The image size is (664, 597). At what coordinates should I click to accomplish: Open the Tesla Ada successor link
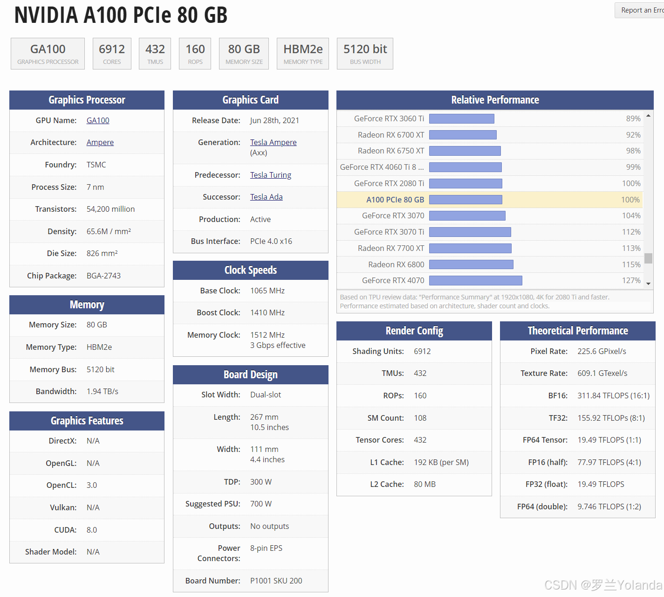pyautogui.click(x=267, y=197)
